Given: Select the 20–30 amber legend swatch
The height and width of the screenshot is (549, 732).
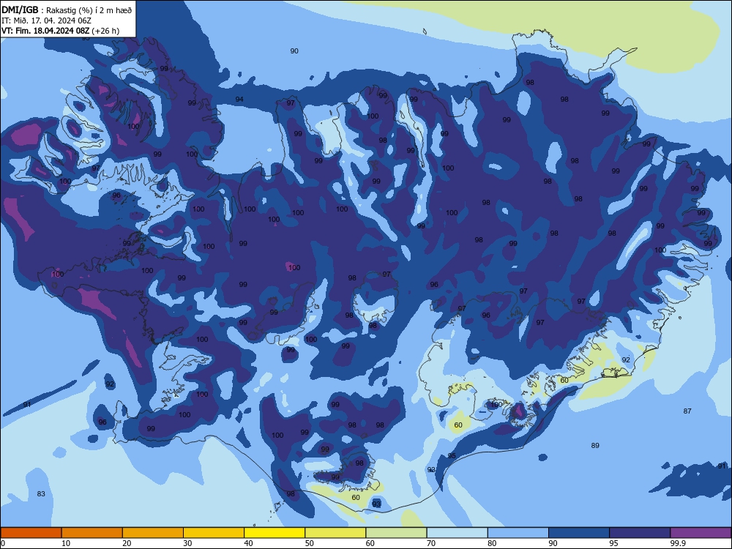Looking at the screenshot, I should coord(153,533).
